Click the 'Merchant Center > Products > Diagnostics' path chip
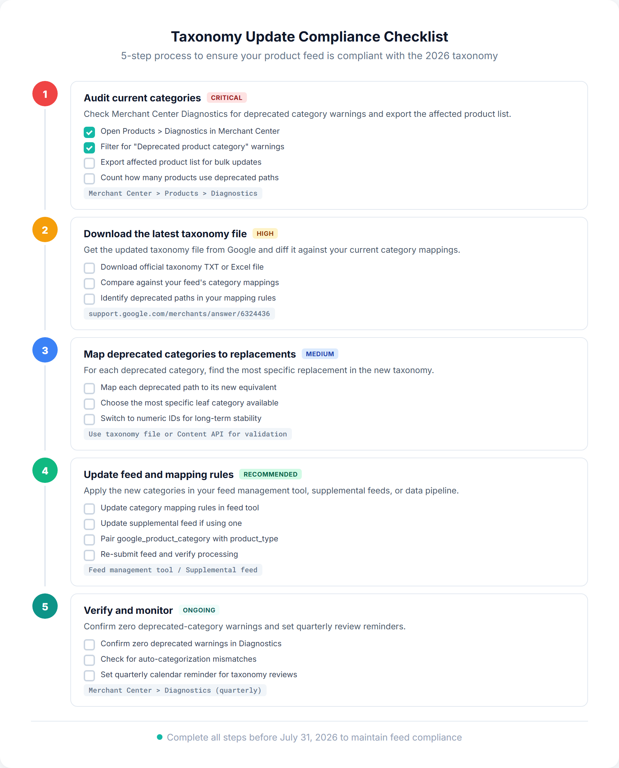Image resolution: width=619 pixels, height=768 pixels. [x=173, y=193]
